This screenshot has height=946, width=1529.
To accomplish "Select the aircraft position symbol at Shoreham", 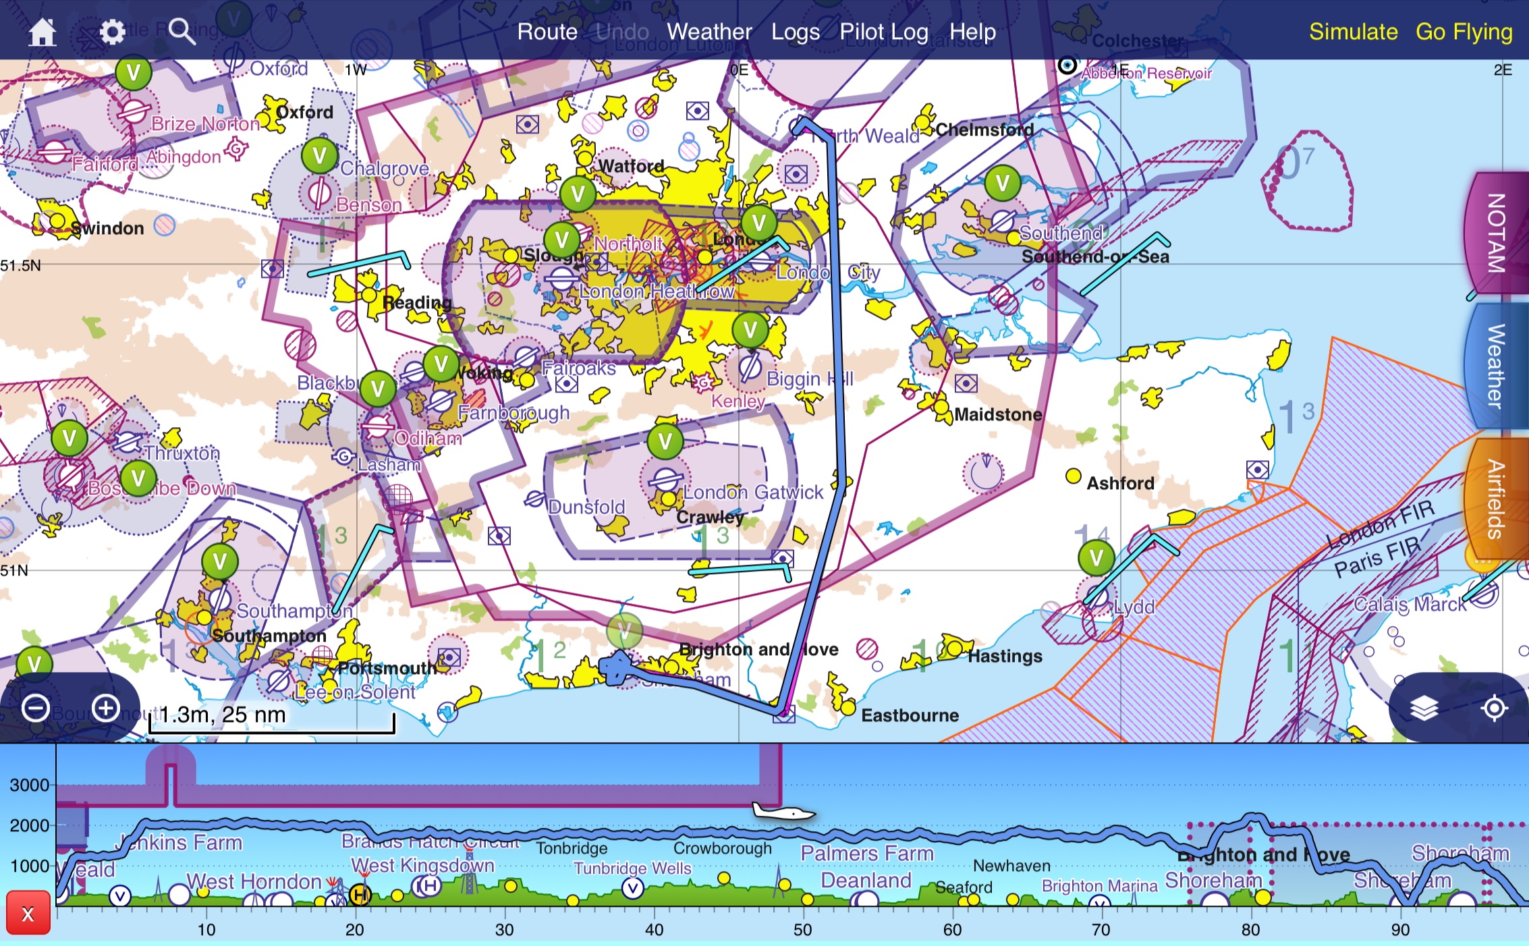I will (615, 668).
